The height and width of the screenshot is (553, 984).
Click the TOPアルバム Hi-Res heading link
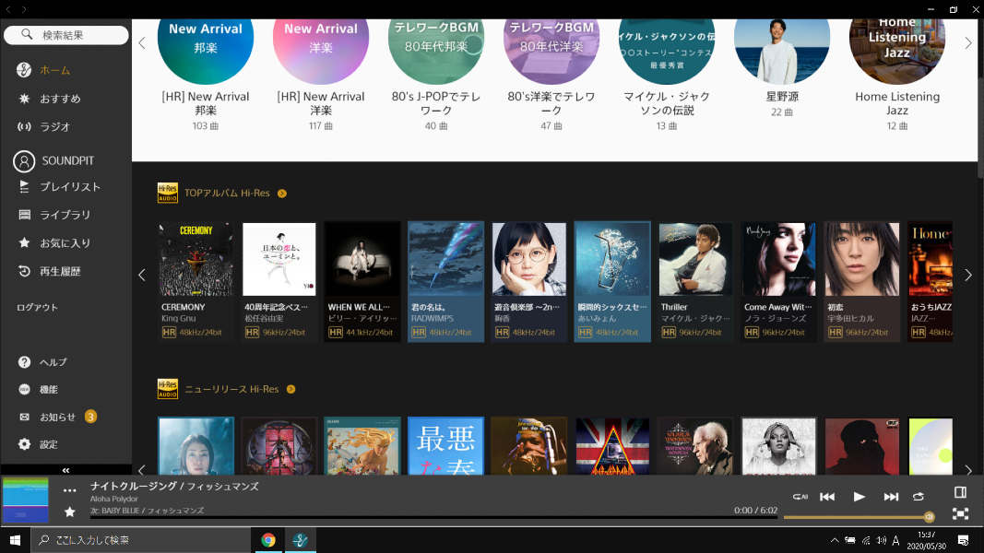click(227, 194)
